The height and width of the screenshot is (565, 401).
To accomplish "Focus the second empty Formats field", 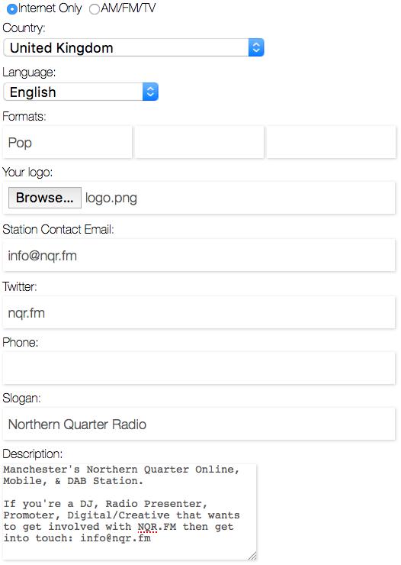I will [200, 142].
